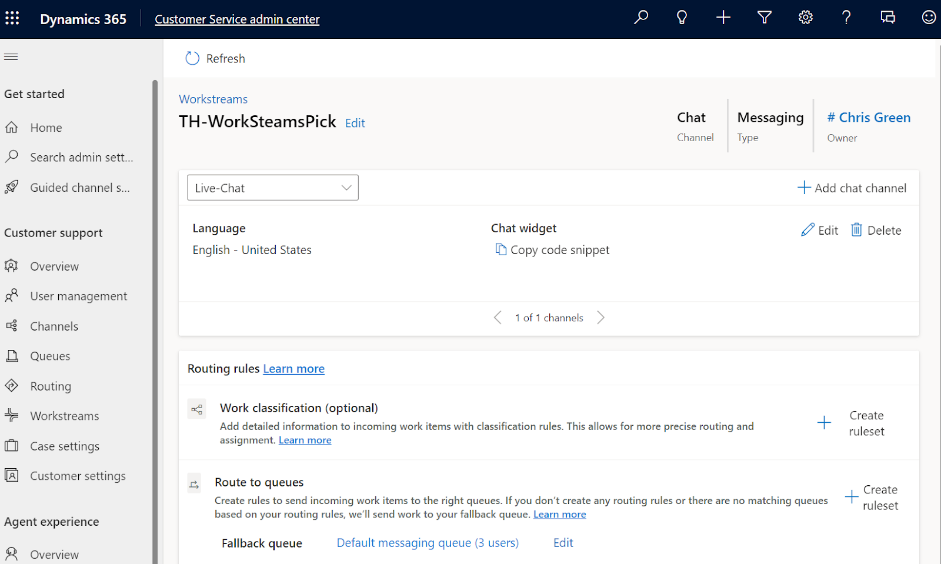This screenshot has width=941, height=564.
Task: Click the Search admin settings magnifier icon
Action: click(x=11, y=156)
